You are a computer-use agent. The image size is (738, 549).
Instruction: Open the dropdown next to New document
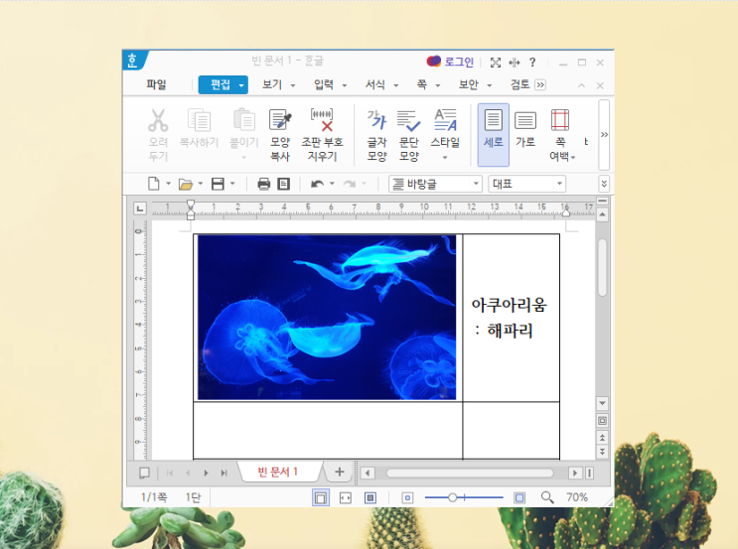tap(168, 184)
